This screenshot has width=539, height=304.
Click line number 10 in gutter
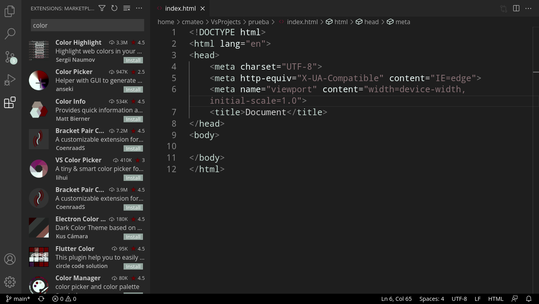click(171, 146)
